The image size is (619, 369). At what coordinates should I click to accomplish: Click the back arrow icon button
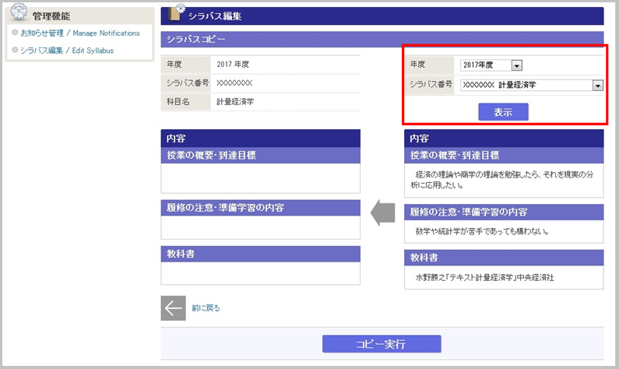click(x=174, y=308)
